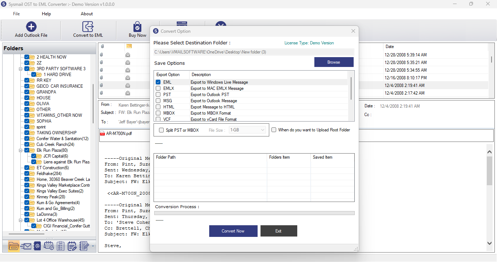The image size is (497, 262).
Task: Check the Split PST or MBOX option
Action: tap(161, 130)
